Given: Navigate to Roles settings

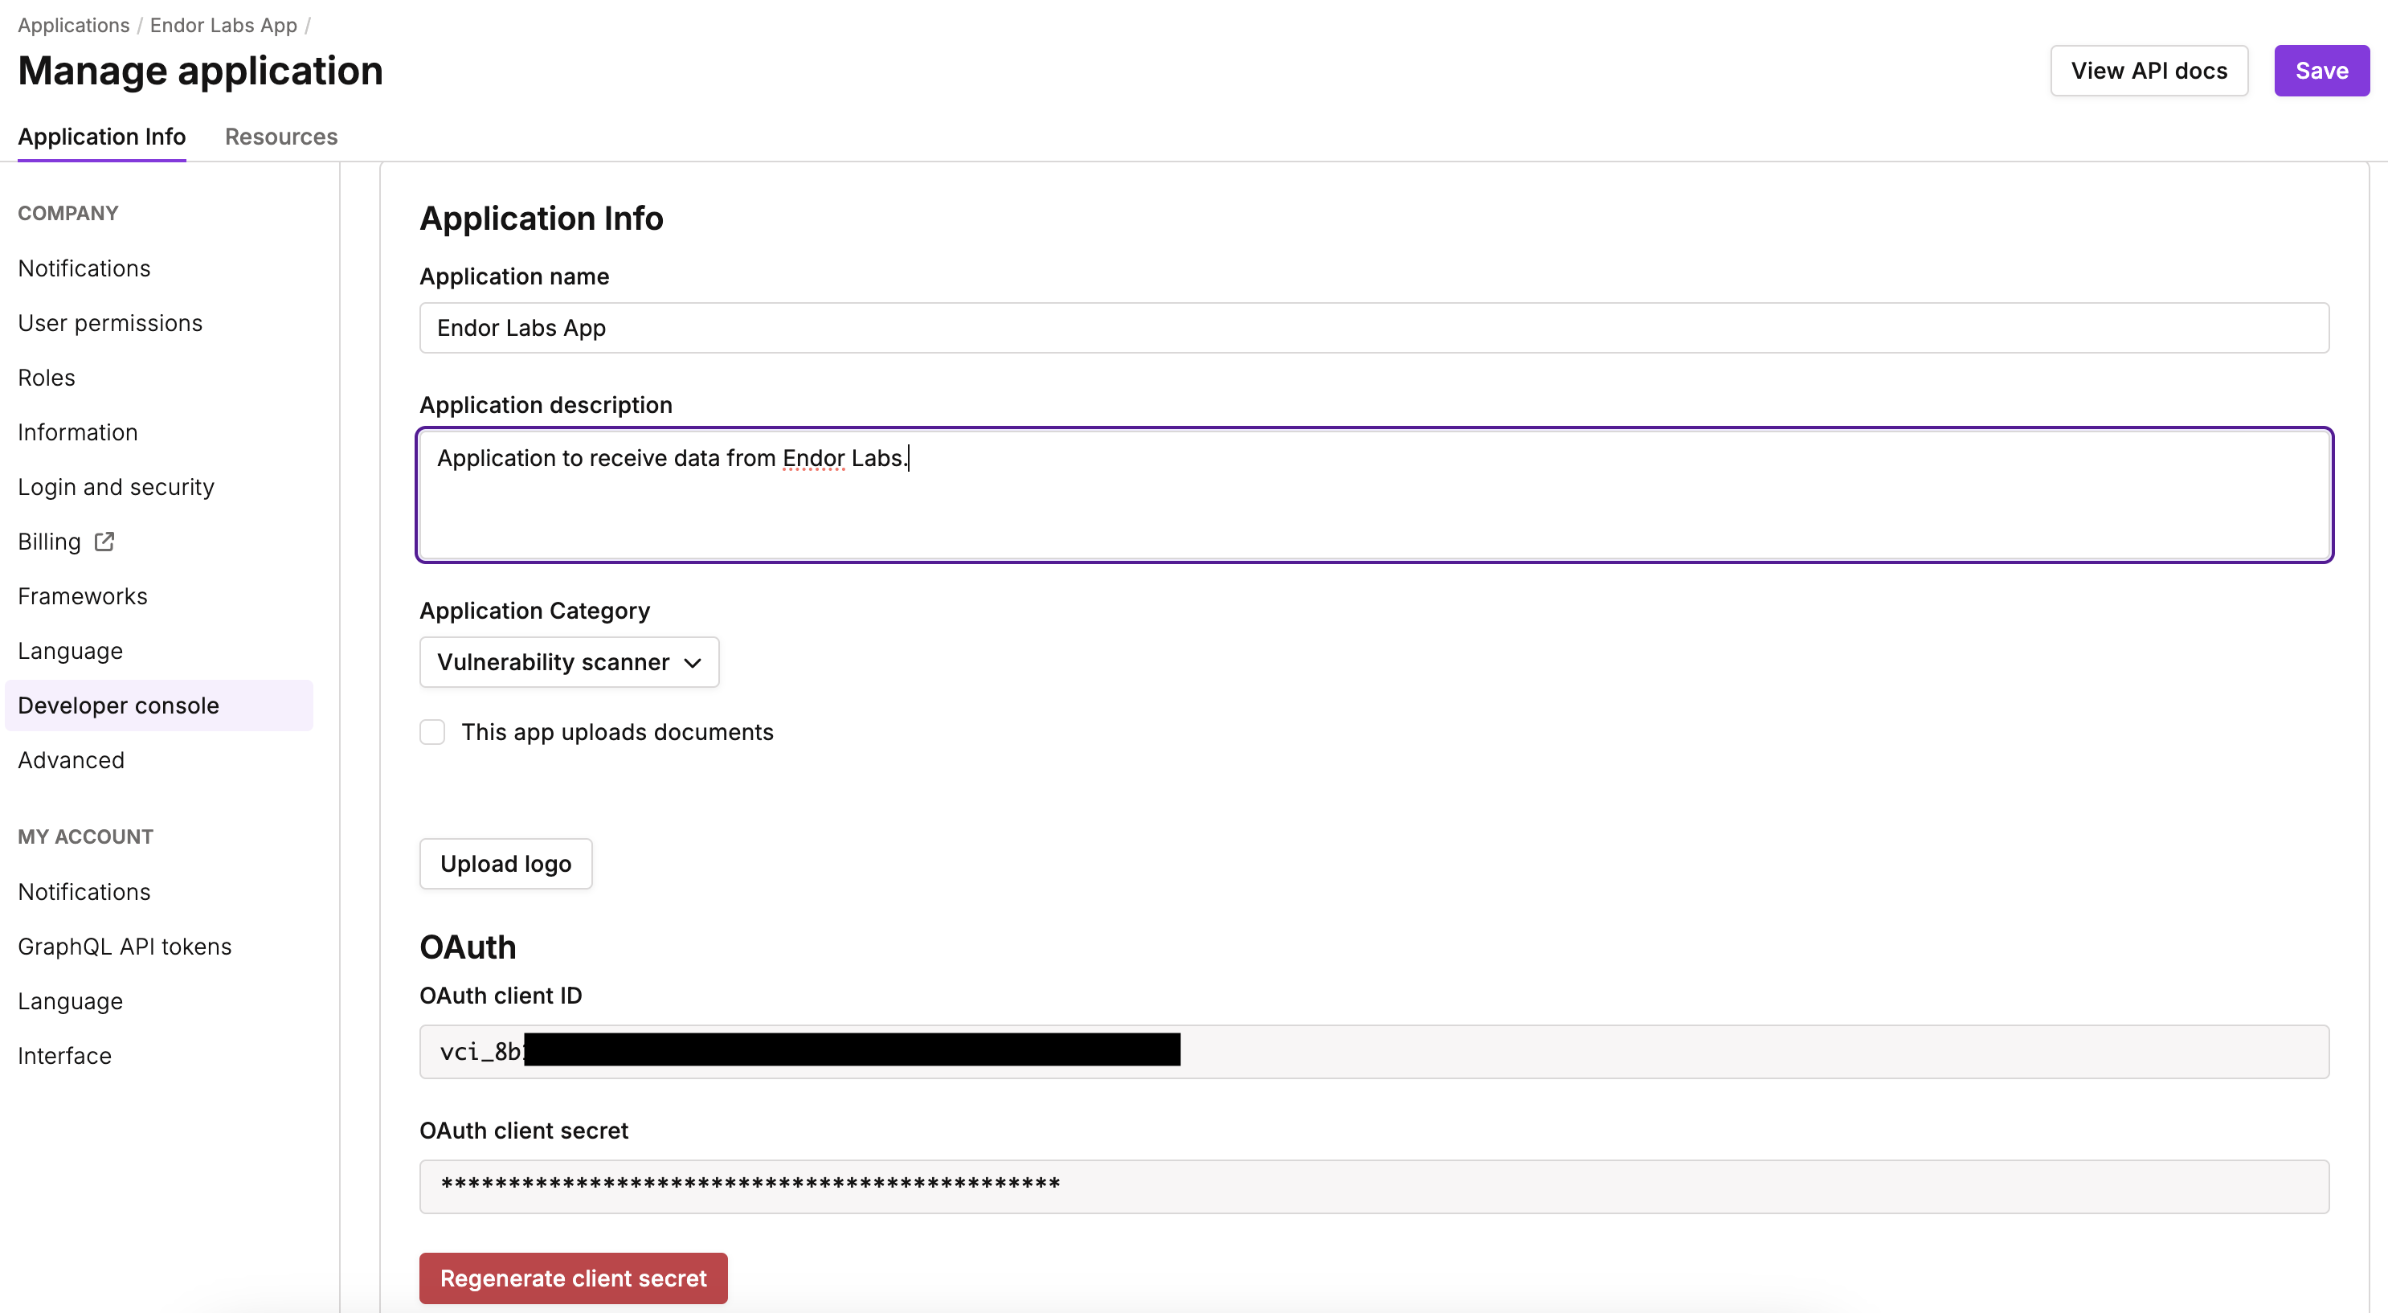Looking at the screenshot, I should 45,375.
